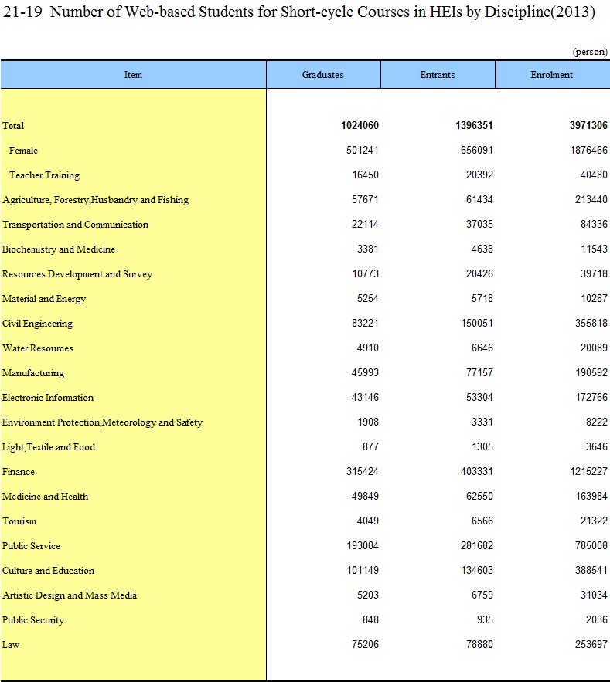610x682 pixels.
Task: Select Water Resources graduates value 4910
Action: [368, 348]
